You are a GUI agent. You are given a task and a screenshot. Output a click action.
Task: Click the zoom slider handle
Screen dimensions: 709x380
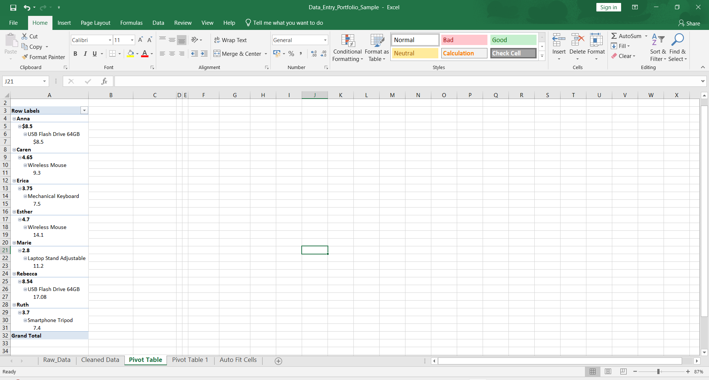658,372
